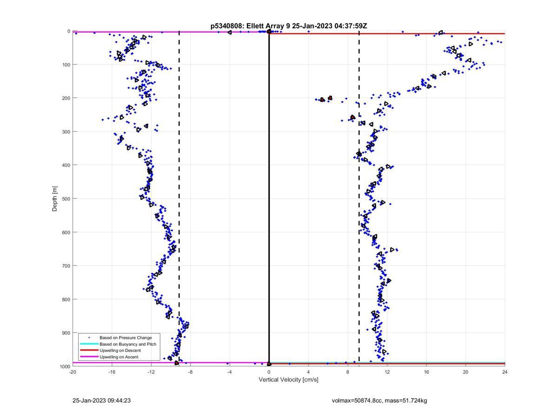Click y-axis tick label '700'

click(x=66, y=266)
